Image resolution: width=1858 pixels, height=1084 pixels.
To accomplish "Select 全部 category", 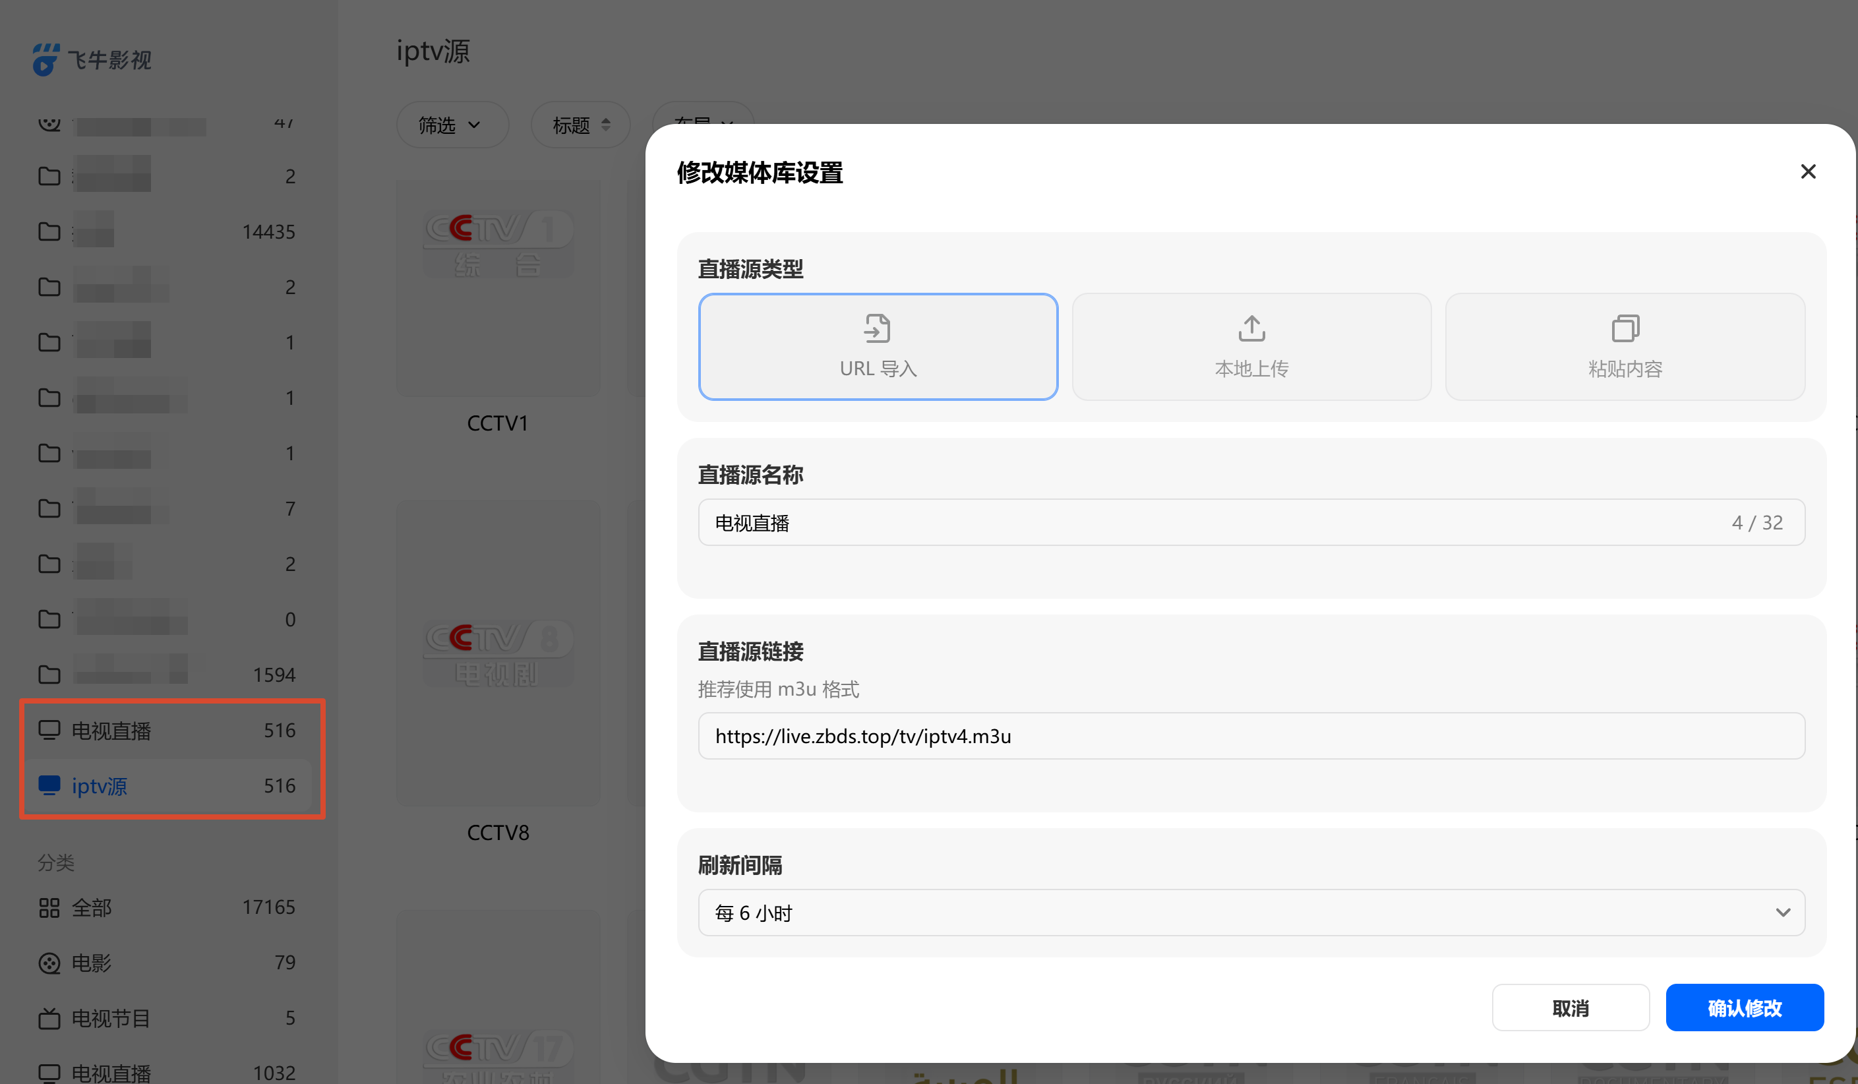I will point(168,907).
